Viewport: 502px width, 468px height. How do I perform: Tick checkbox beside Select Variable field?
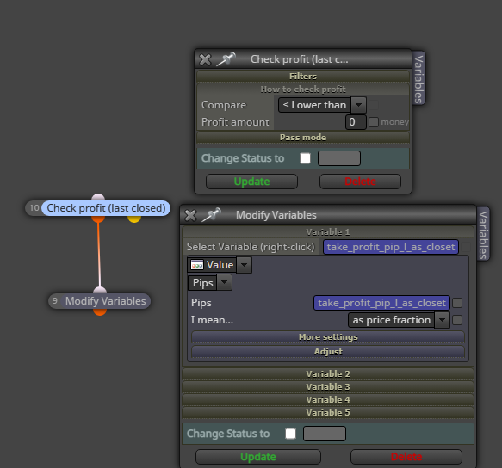[x=466, y=247]
